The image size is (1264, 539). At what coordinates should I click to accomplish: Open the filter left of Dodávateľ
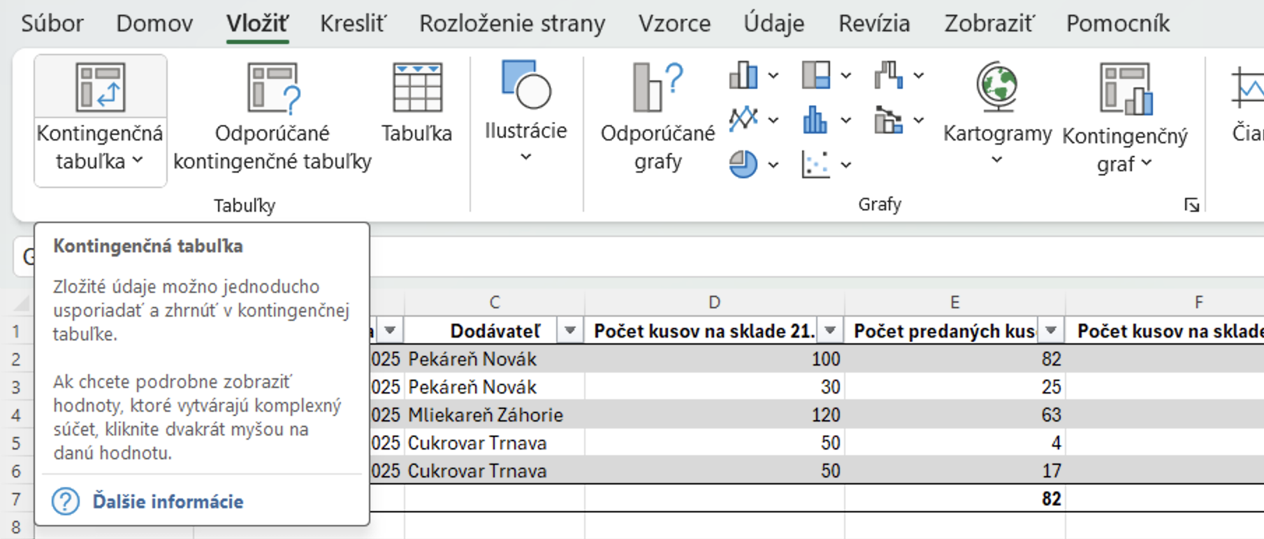click(390, 330)
